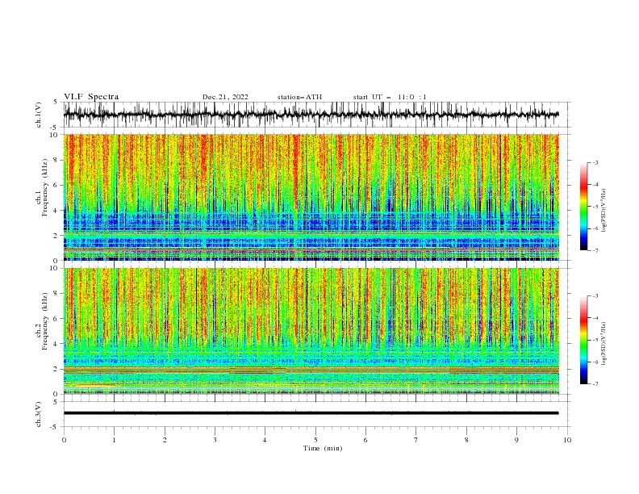
Task: Click the ch.2 color bar log(PSD) label
Action: [x=603, y=343]
